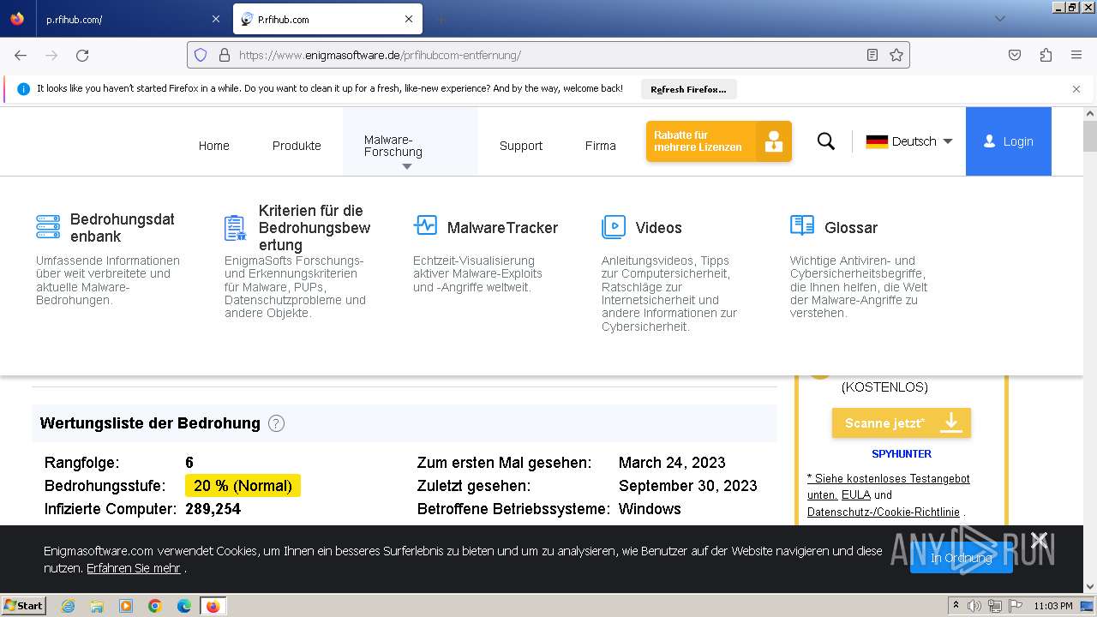
Task: Launch Chrome from taskbar
Action: pos(155,606)
